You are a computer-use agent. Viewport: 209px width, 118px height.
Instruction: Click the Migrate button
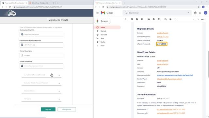click(48, 109)
